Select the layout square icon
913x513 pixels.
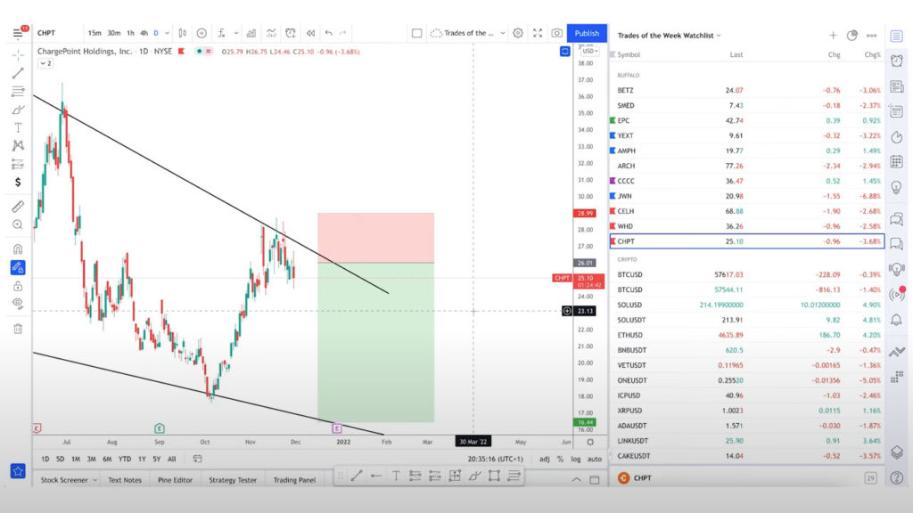[x=417, y=33]
